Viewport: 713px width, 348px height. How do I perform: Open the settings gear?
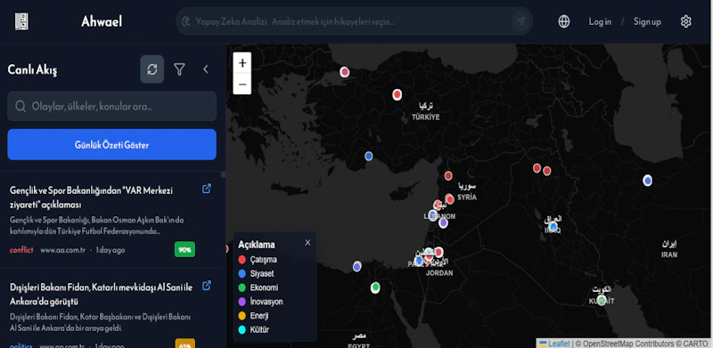pos(685,21)
